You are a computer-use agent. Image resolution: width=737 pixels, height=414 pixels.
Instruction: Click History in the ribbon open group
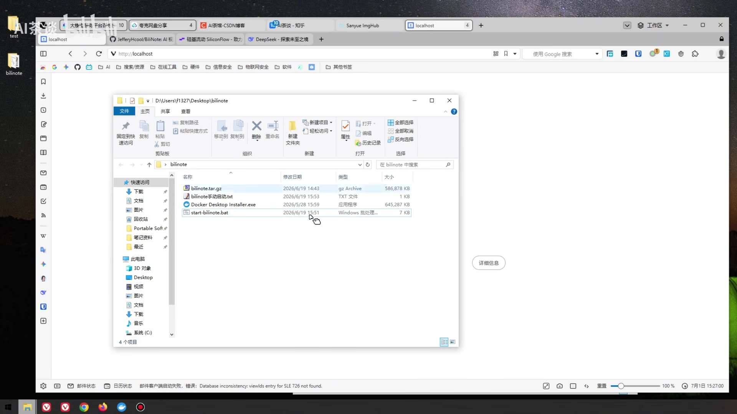tap(368, 143)
